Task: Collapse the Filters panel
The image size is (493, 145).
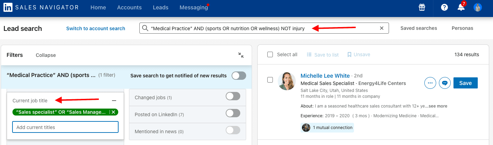Action: (x=46, y=55)
